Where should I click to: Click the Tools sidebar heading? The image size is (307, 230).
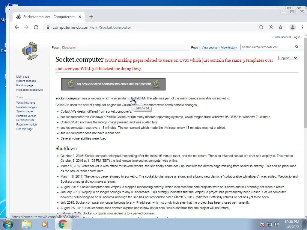point(19,97)
